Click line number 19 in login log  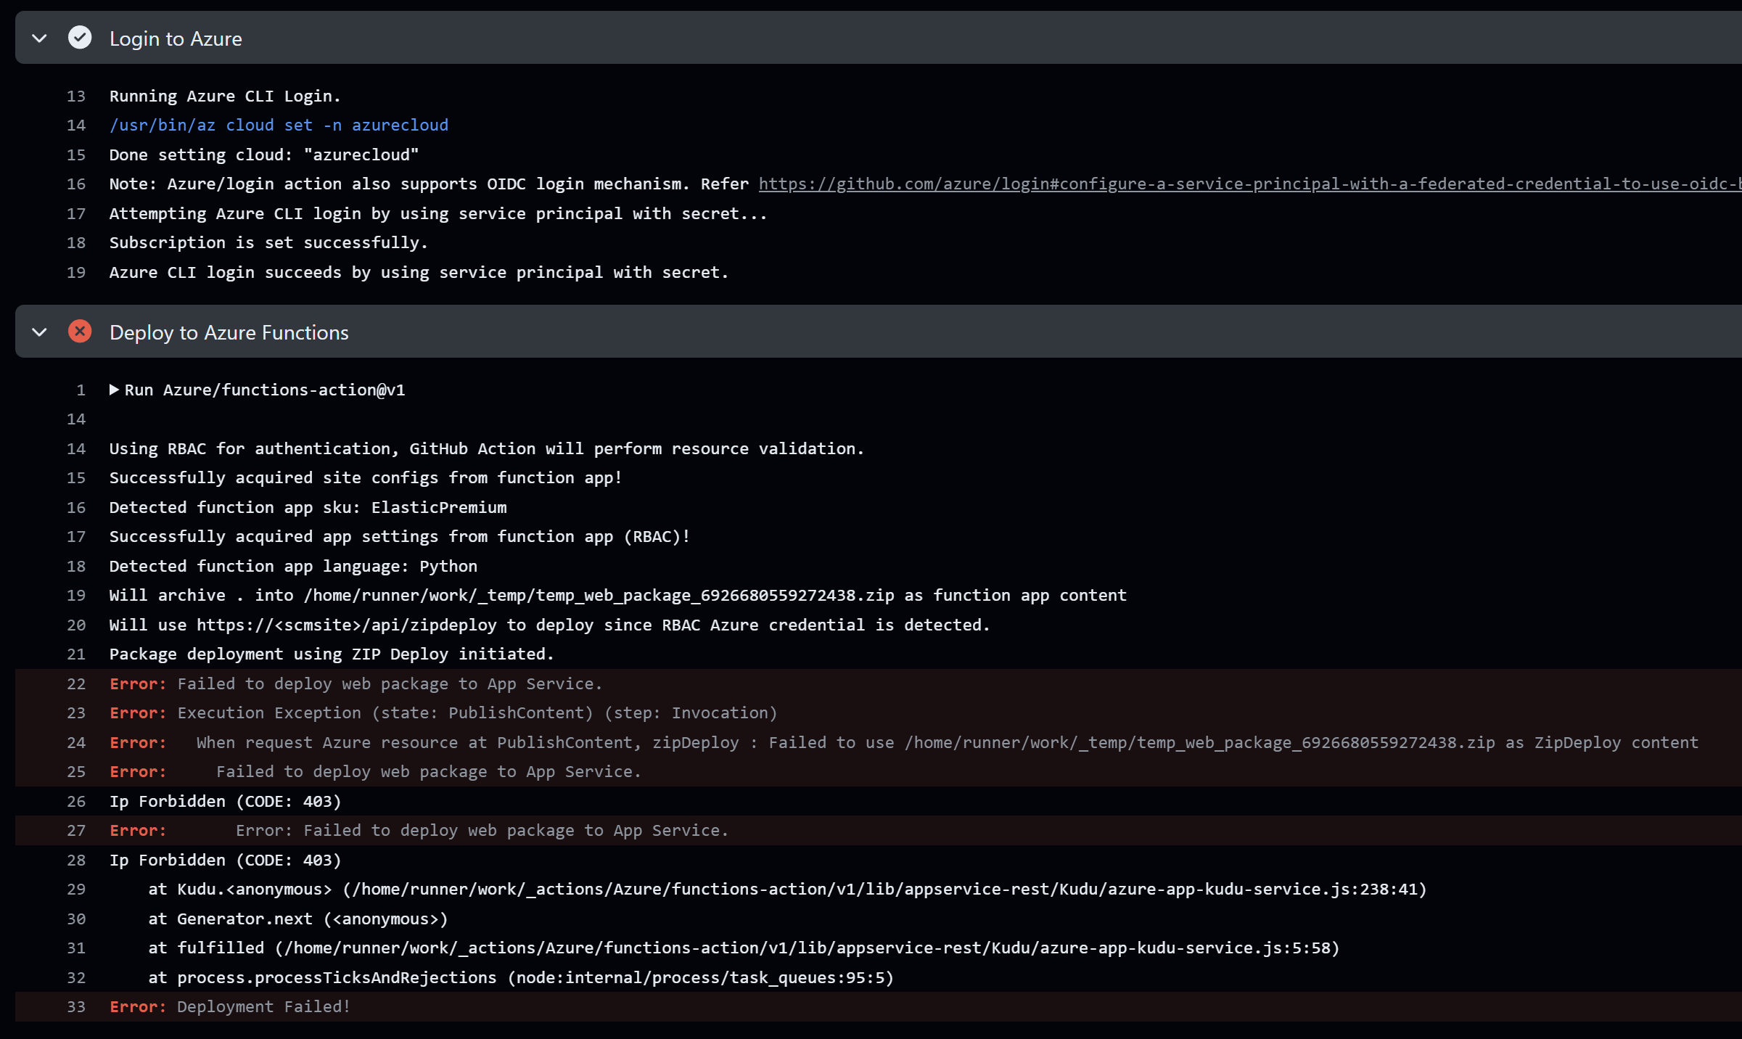[x=76, y=273]
